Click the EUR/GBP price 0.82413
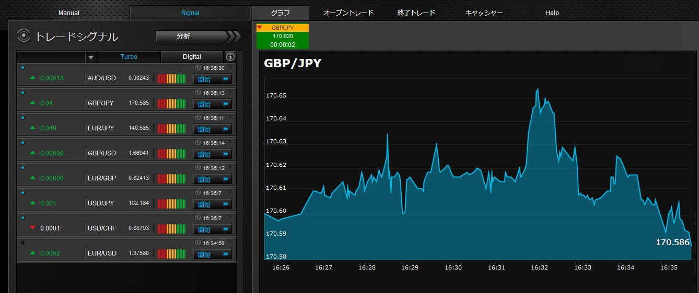The height and width of the screenshot is (293, 699). 138,178
